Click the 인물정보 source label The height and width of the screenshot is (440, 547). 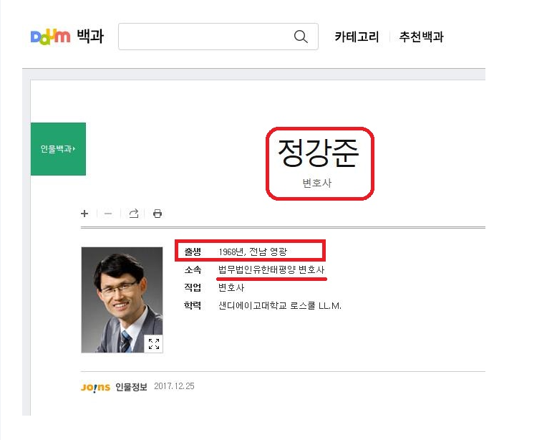point(131,387)
